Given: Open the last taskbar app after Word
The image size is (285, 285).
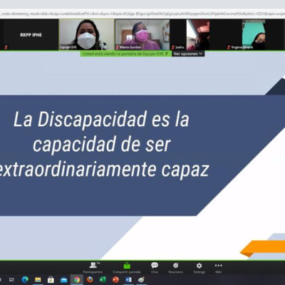Looking at the screenshot, I should point(141,280).
